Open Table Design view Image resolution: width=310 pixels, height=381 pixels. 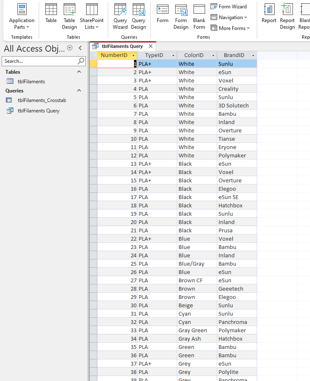[x=69, y=17]
